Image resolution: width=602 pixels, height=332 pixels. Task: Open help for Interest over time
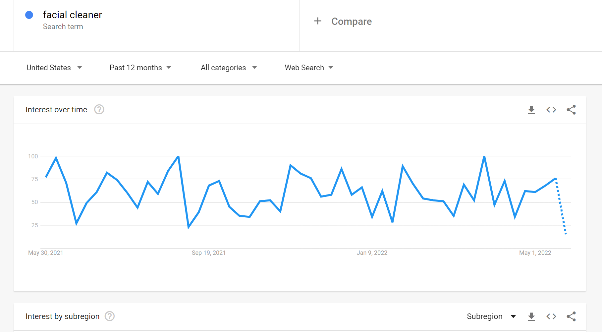tap(99, 109)
